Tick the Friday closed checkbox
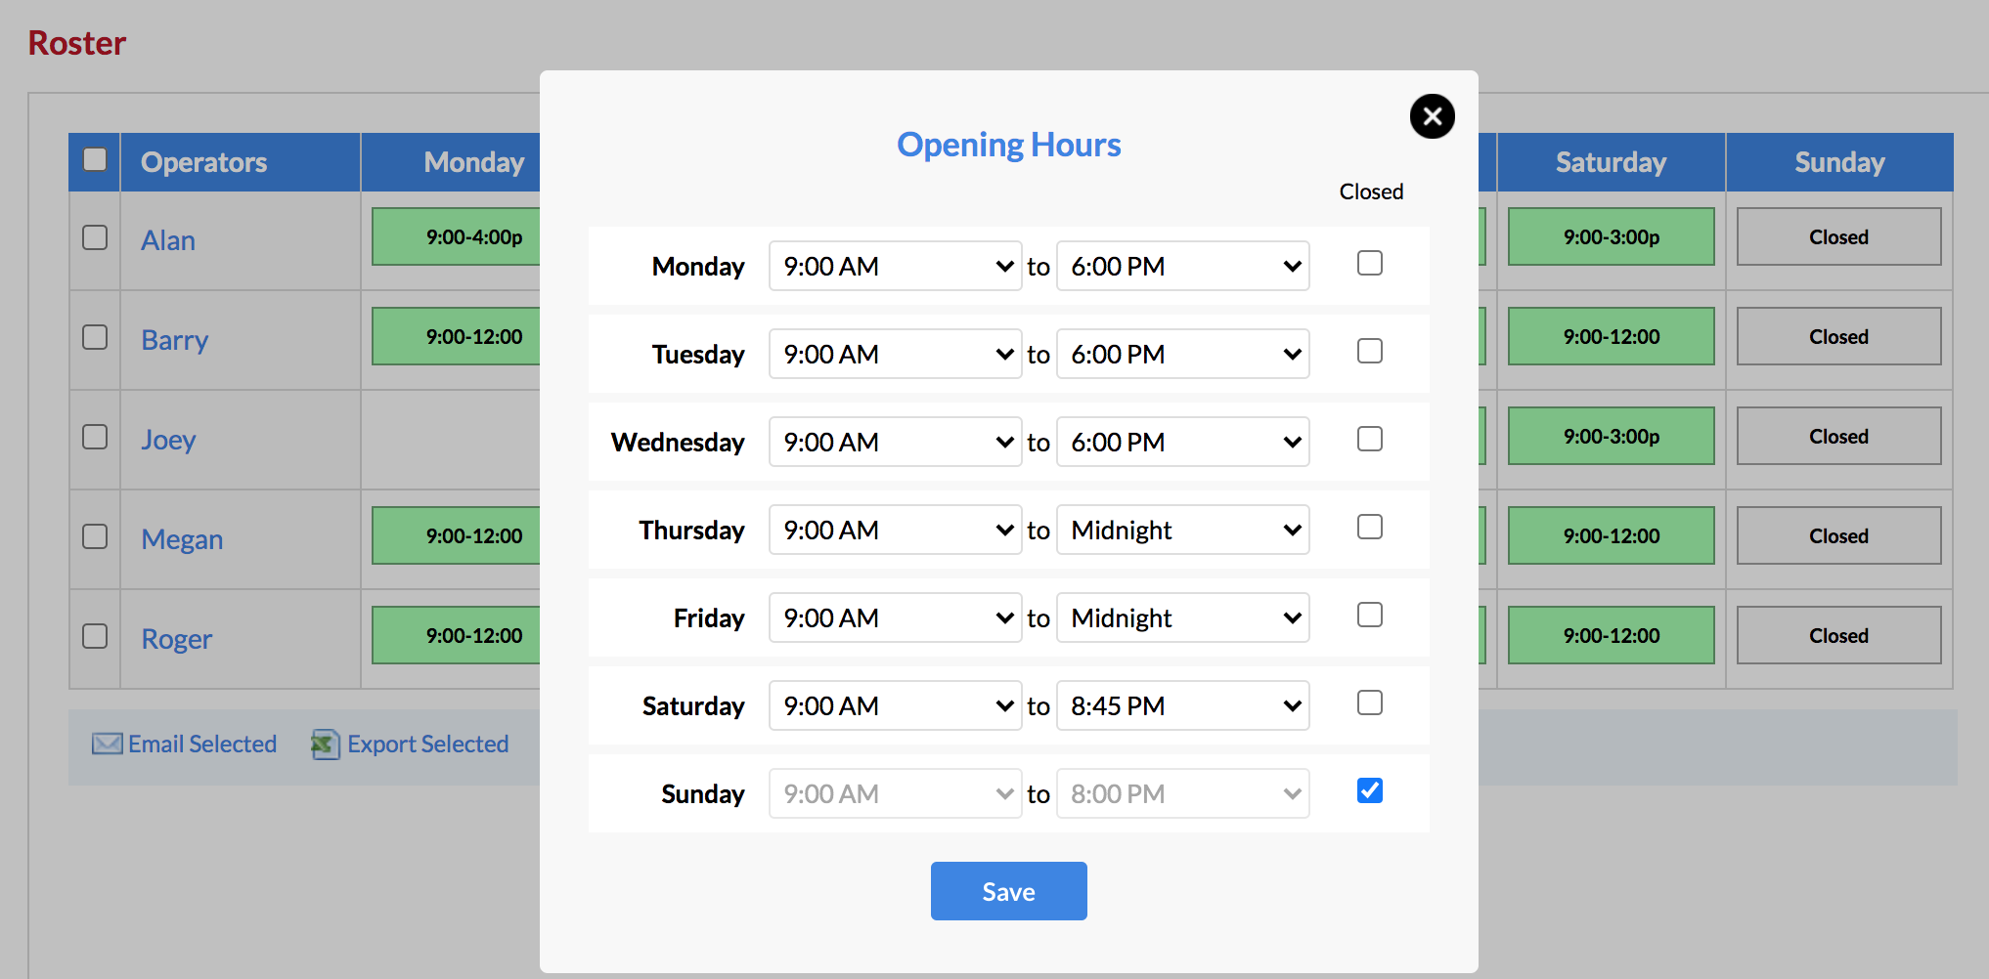 (1370, 615)
